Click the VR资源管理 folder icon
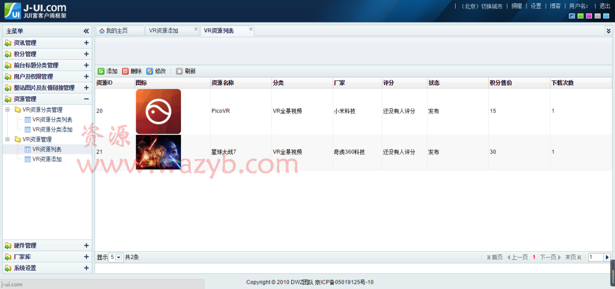The image size is (615, 289). pyautogui.click(x=18, y=139)
